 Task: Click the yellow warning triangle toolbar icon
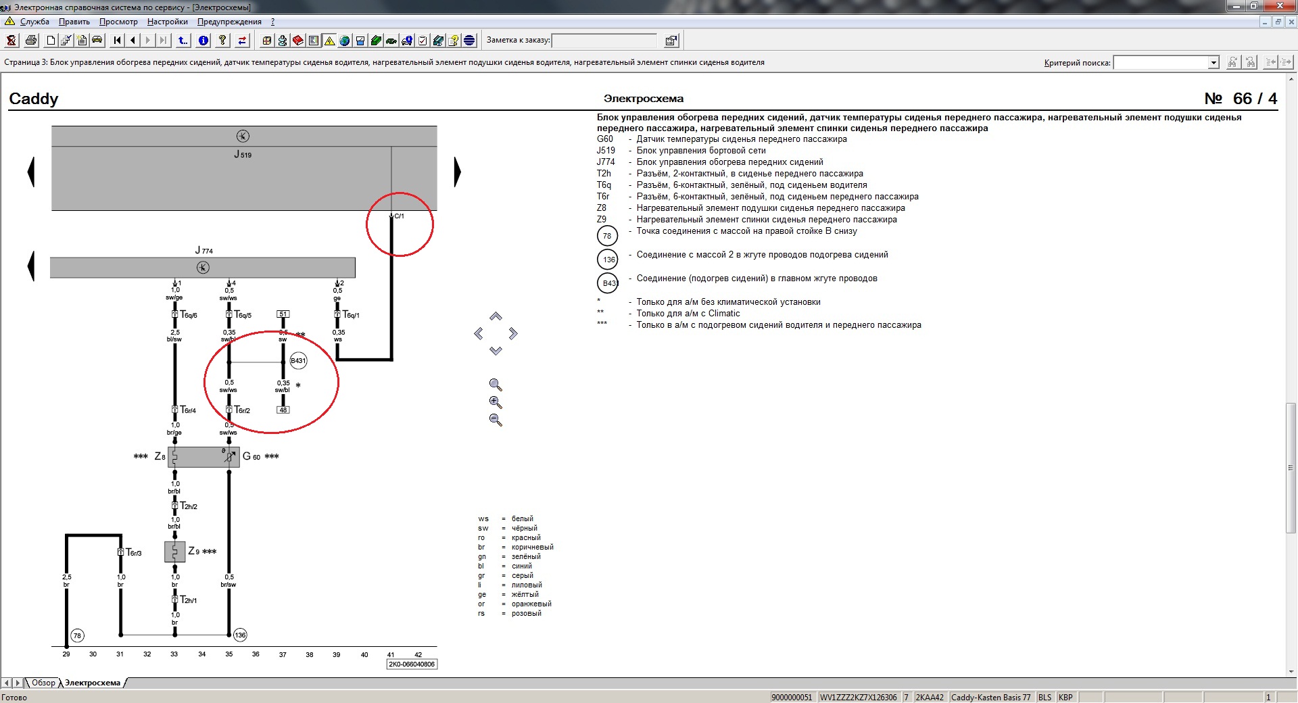[329, 41]
